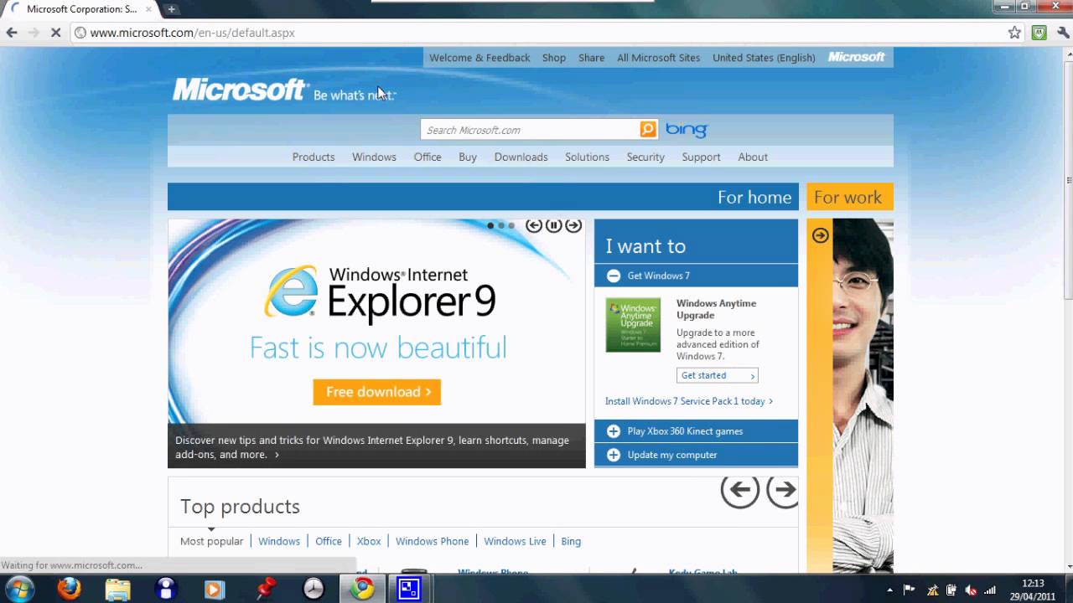
Task: Click the arrow icon on the For work panel
Action: (x=821, y=235)
